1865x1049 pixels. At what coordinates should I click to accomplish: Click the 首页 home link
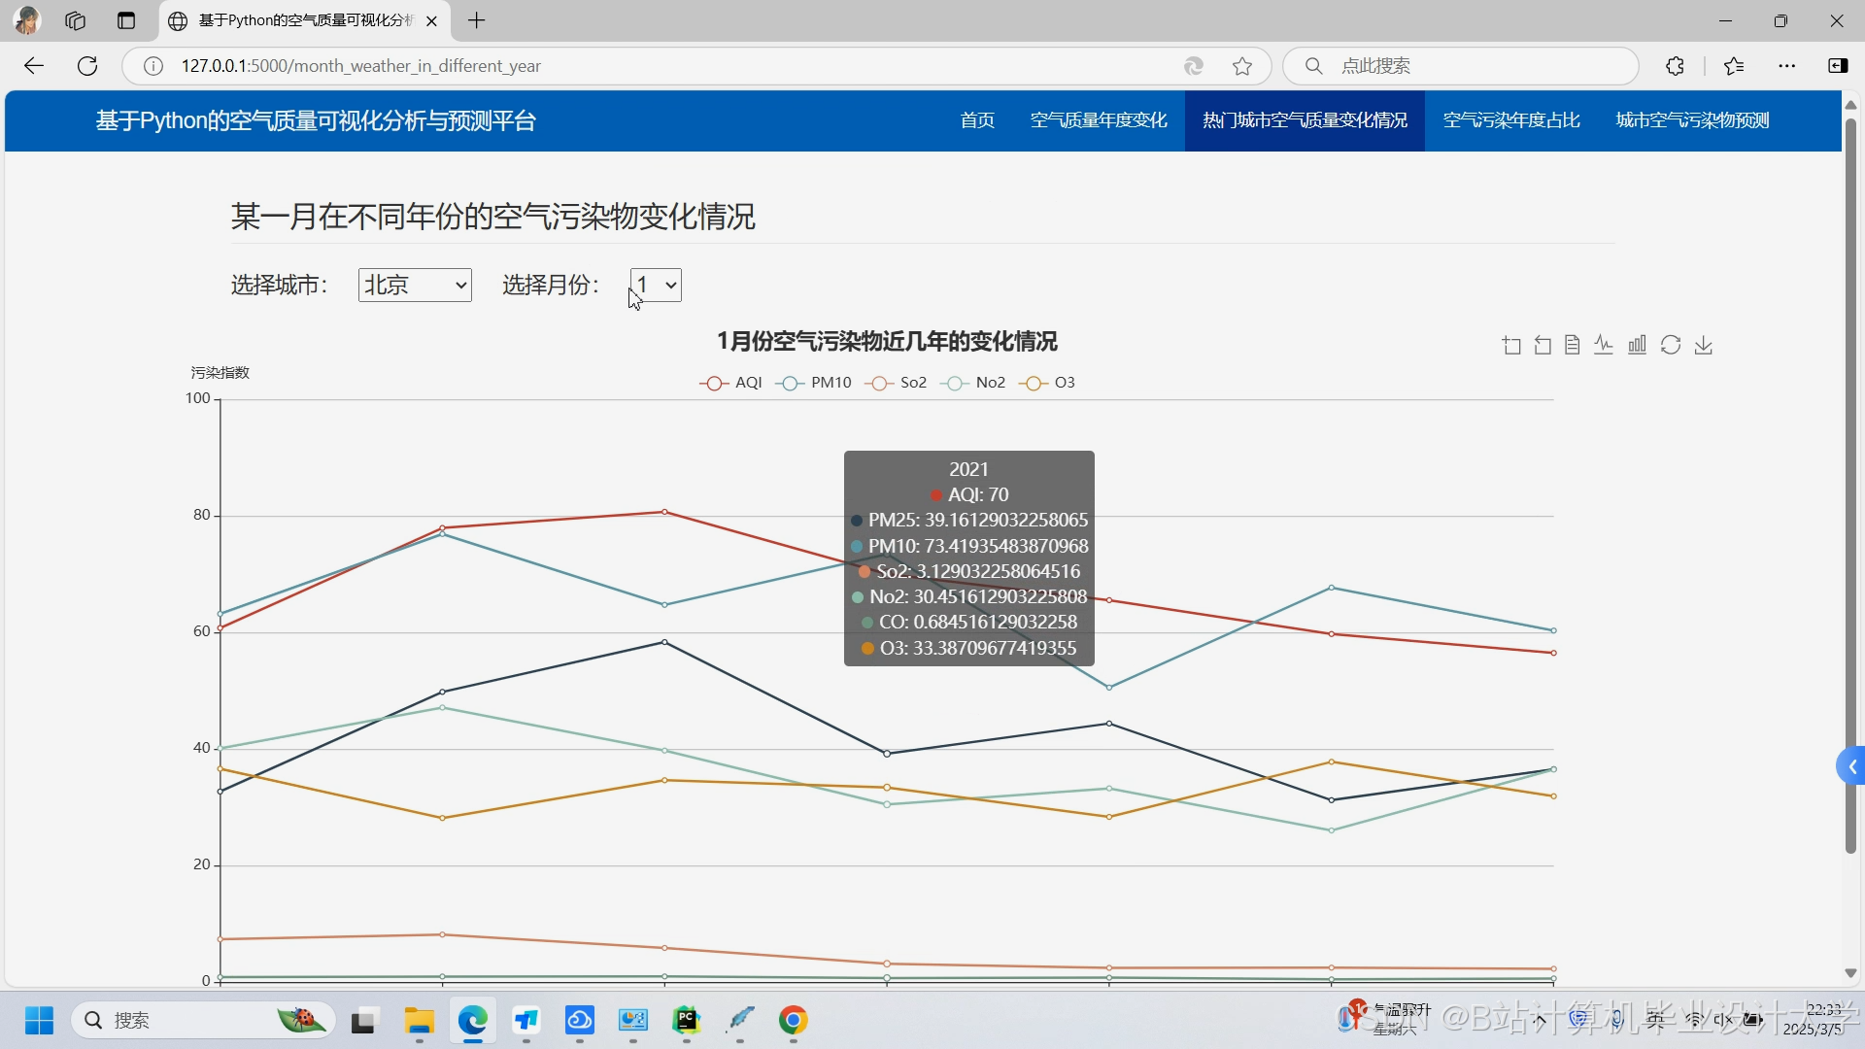(x=977, y=120)
